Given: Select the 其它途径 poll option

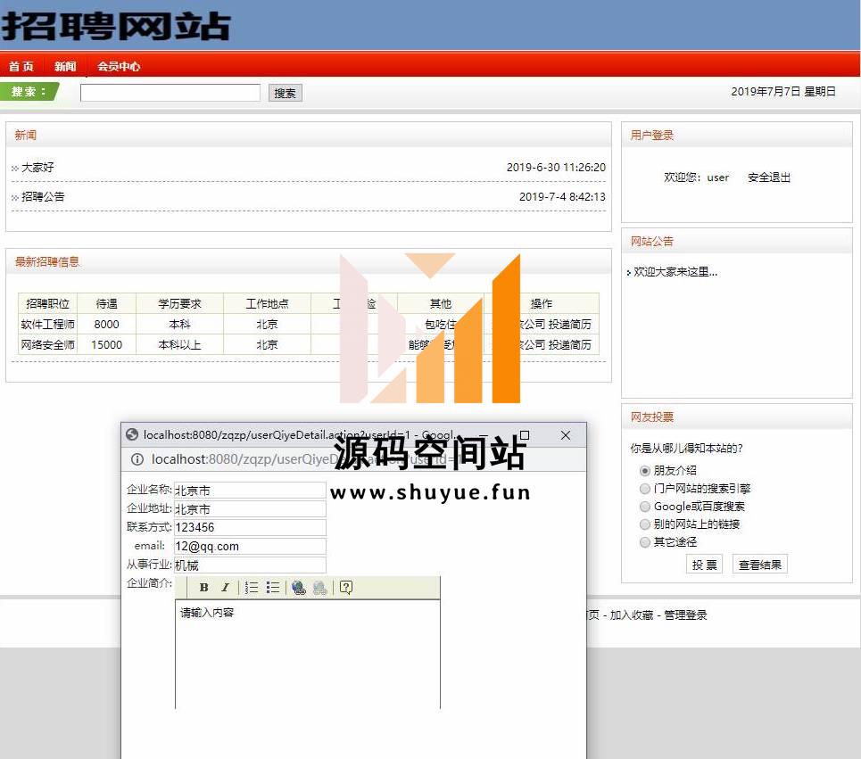Looking at the screenshot, I should click(x=645, y=542).
